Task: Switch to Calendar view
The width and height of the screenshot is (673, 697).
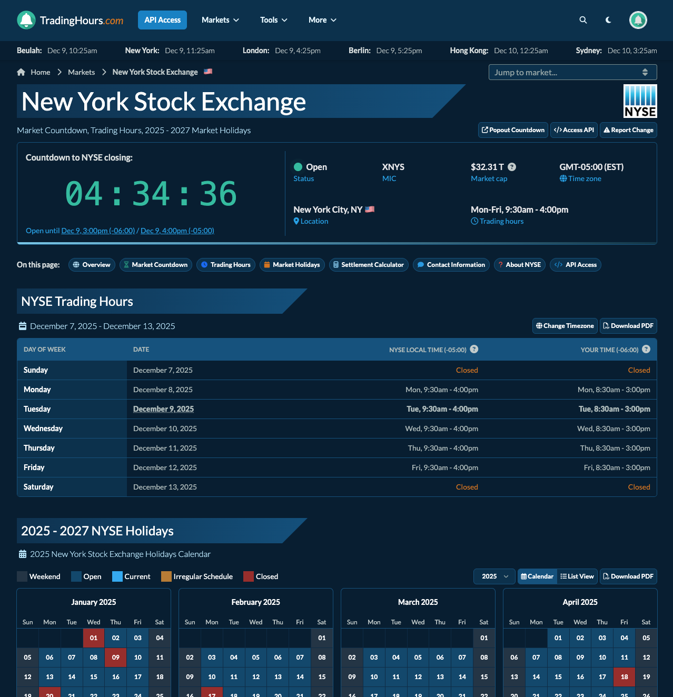Action: tap(537, 576)
